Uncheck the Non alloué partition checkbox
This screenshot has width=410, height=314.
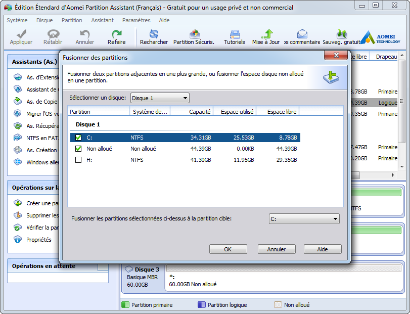[x=78, y=149]
